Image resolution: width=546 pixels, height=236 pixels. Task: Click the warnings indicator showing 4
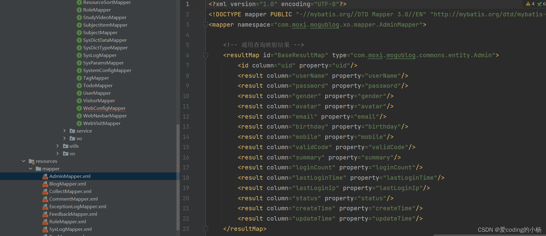click(x=530, y=4)
